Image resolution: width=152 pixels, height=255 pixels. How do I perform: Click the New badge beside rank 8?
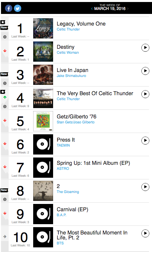[x=4, y=190]
